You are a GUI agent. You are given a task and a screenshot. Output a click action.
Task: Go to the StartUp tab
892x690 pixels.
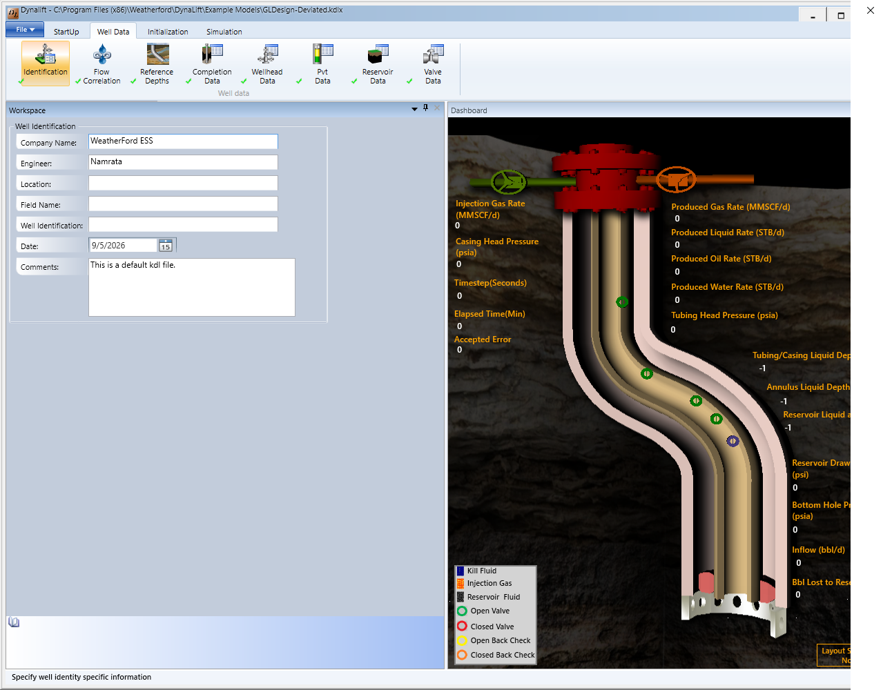pos(66,32)
